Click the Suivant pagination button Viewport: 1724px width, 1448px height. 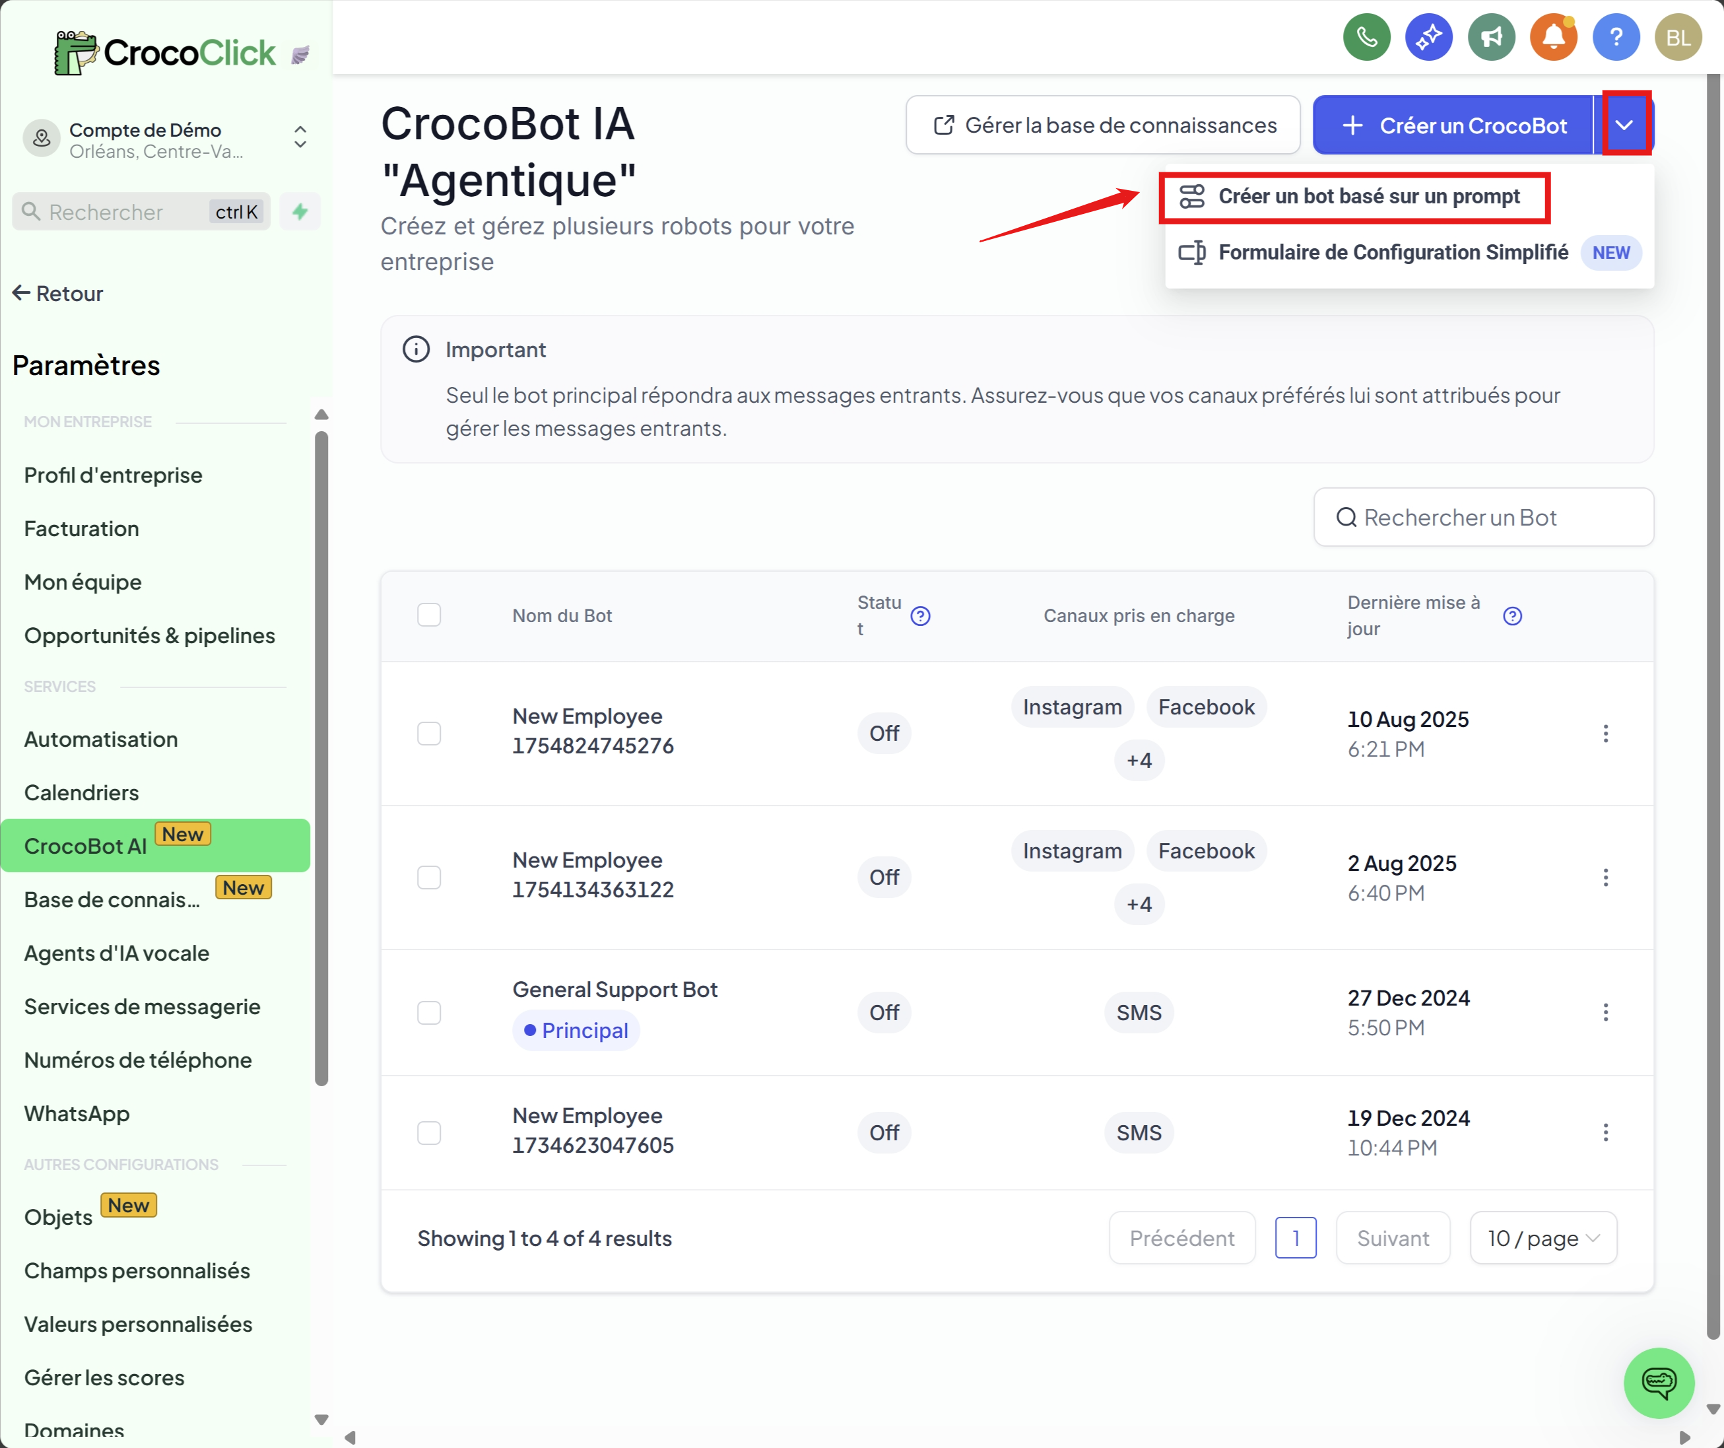[x=1393, y=1238]
